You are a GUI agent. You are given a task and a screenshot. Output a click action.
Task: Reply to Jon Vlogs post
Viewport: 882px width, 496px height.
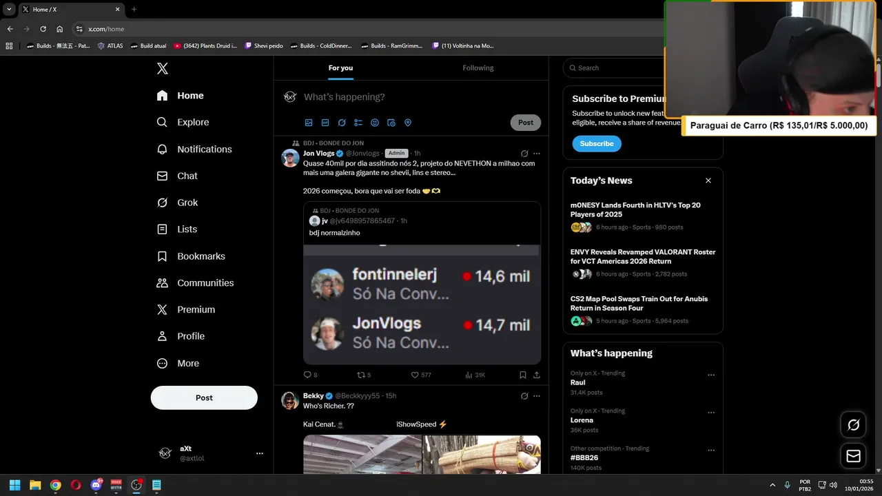tap(310, 375)
